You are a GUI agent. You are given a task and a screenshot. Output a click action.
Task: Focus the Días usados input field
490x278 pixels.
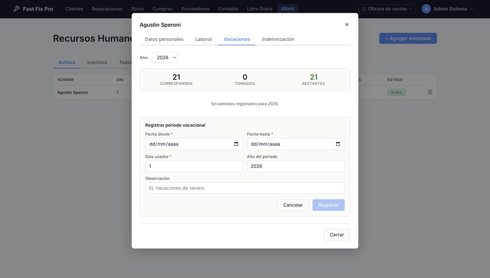pos(194,166)
